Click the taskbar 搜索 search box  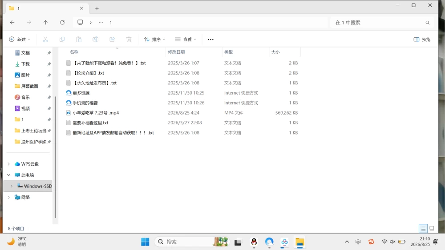[192, 242]
